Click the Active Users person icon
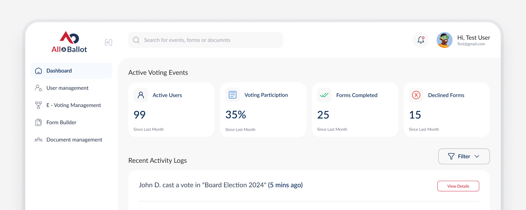Viewport: 526px width, 210px height. pos(141,95)
